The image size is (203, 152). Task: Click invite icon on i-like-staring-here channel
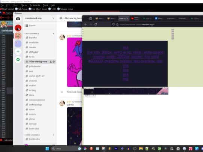click(51, 62)
